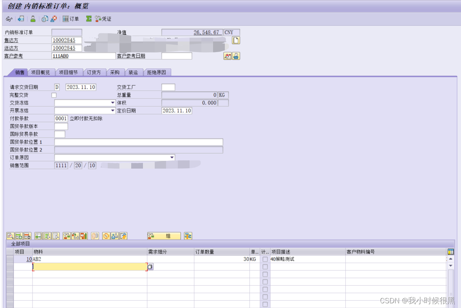Open the calendar picker icon near customer reference
This screenshot has width=461, height=308.
[227, 56]
